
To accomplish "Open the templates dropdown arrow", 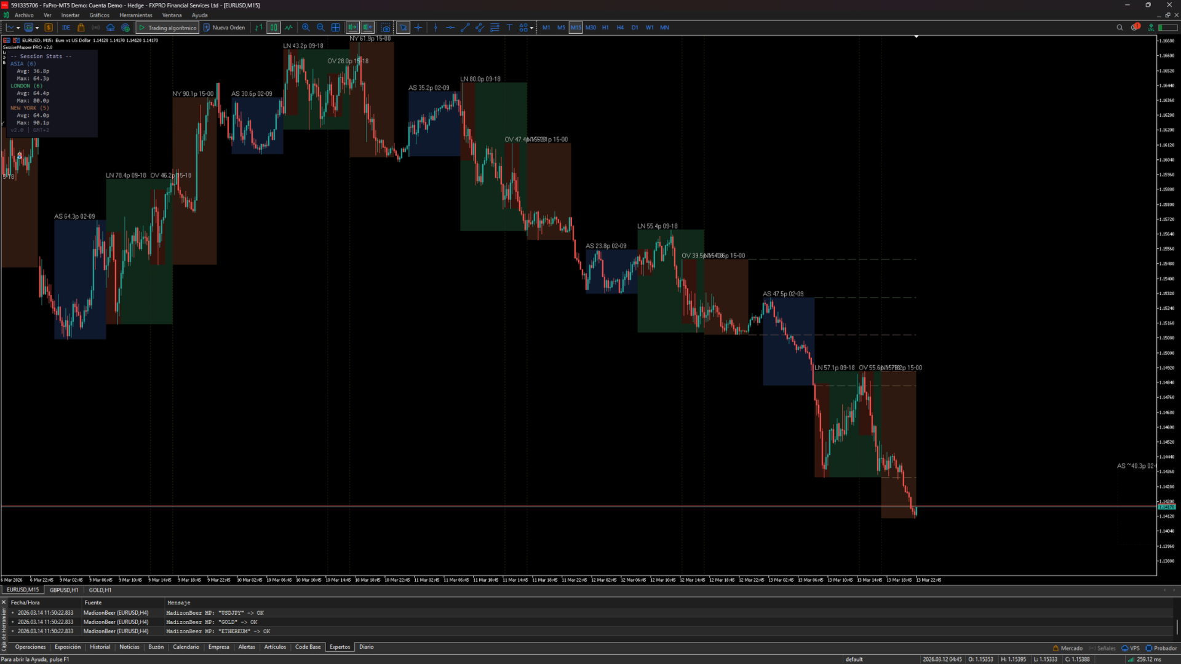I will 37,28.
